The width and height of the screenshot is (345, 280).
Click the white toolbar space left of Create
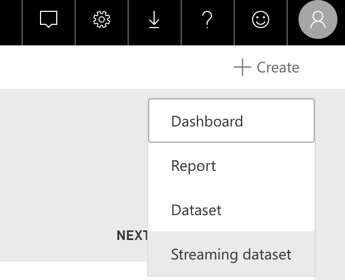click(108, 68)
